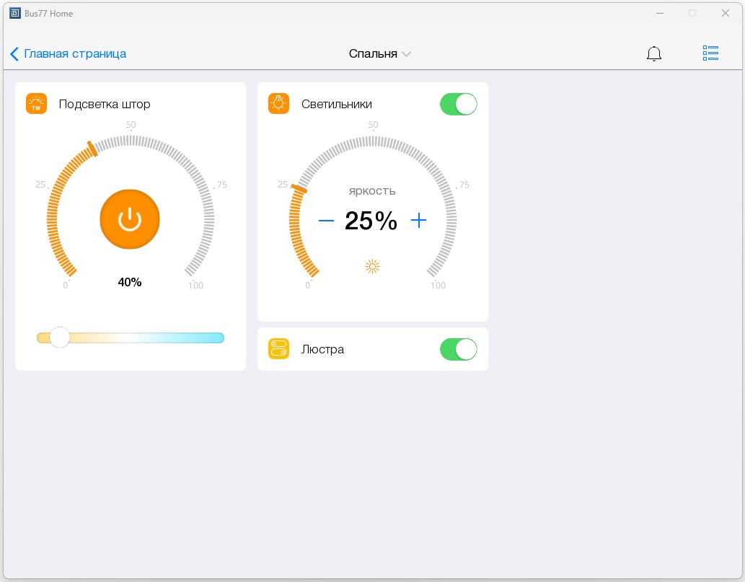
Task: Click the Подсветка штор TW icon
Action: pos(36,104)
